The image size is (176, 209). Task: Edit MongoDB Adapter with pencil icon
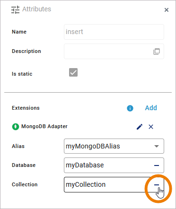(x=140, y=127)
